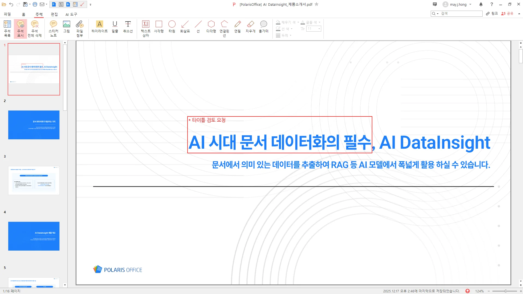This screenshot has width=523, height=294.
Task: Click the 공유 share button
Action: point(508,13)
